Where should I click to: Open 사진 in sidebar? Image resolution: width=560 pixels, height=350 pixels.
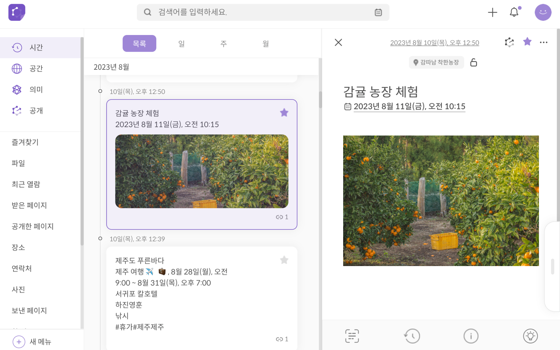(18, 290)
